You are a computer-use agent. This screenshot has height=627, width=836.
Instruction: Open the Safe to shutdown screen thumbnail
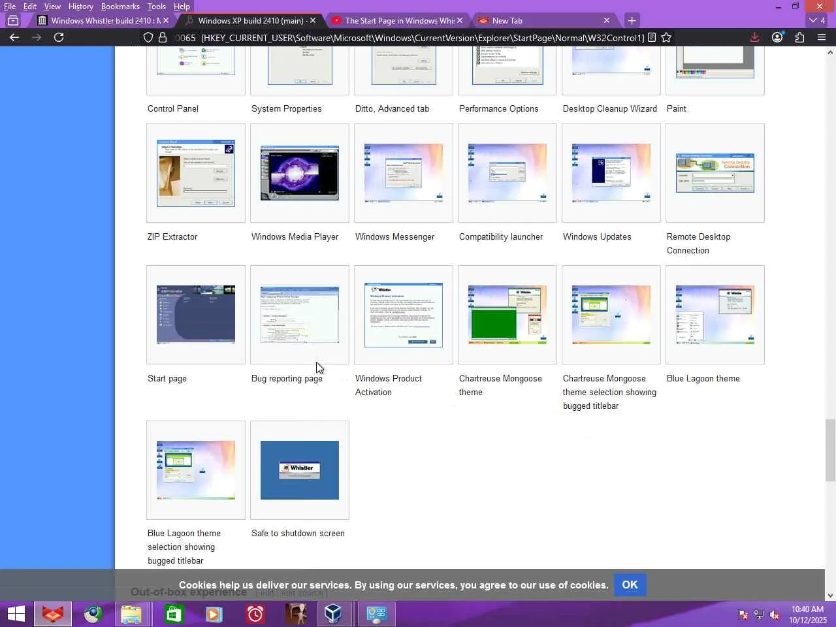tap(299, 470)
